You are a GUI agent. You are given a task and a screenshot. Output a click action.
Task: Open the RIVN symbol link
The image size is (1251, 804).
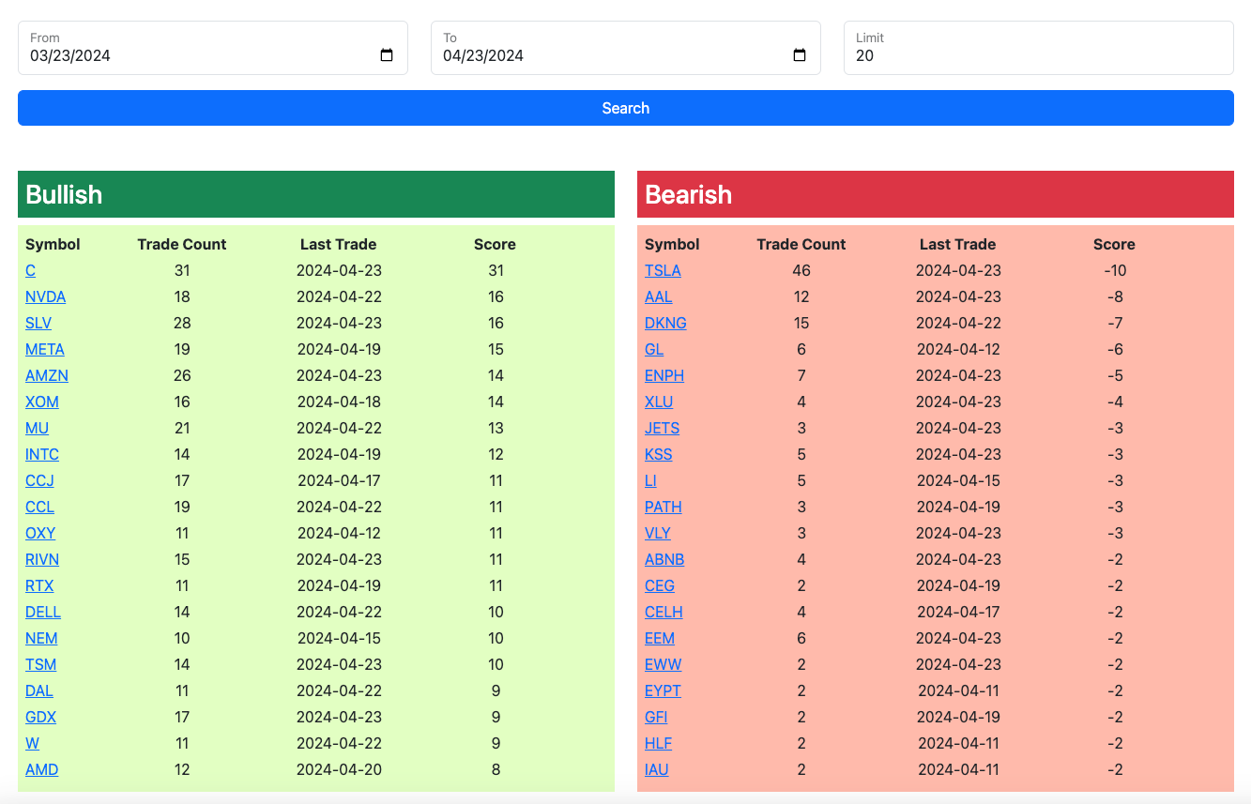tap(42, 559)
